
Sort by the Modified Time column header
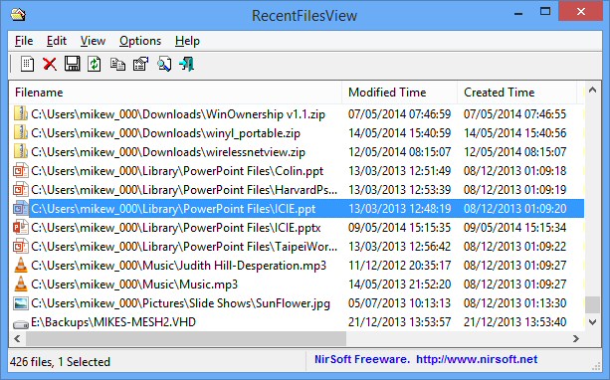pyautogui.click(x=399, y=93)
